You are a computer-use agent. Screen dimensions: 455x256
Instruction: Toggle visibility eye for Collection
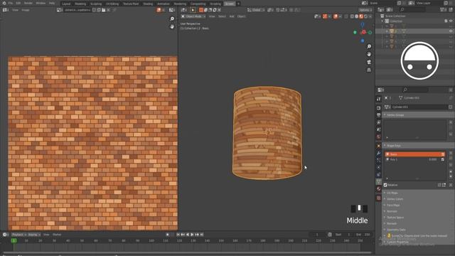coord(451,21)
